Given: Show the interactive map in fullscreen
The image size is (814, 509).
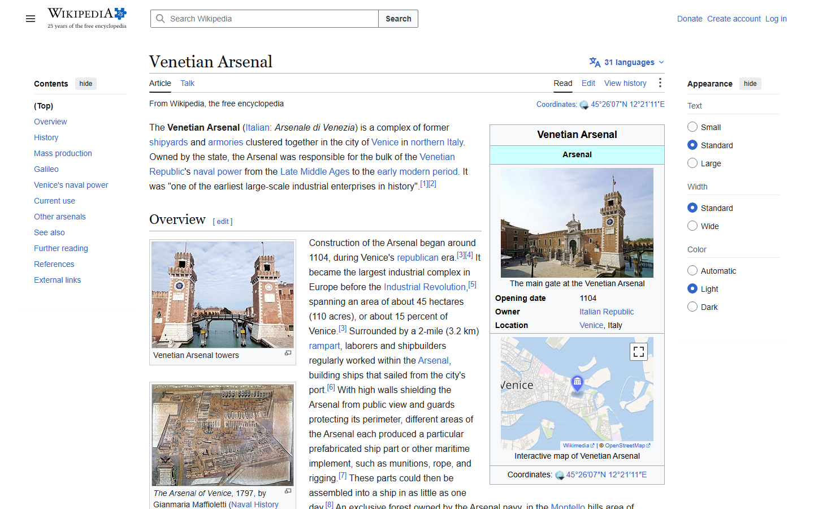Looking at the screenshot, I should coord(639,352).
